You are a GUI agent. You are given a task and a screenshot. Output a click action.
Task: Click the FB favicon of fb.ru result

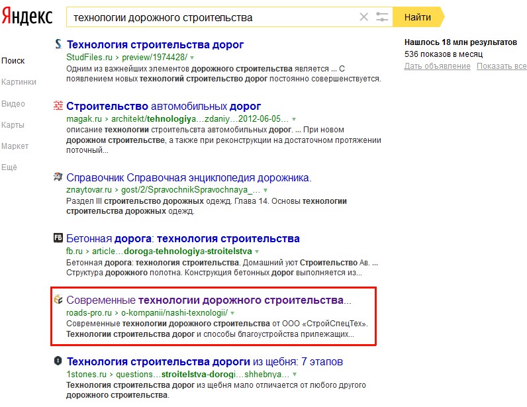coord(58,238)
